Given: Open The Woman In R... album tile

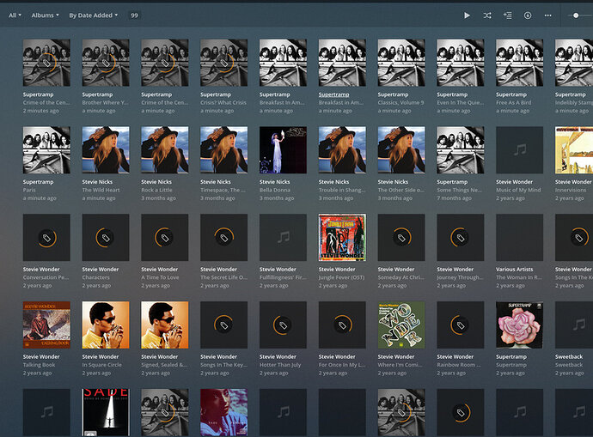Looking at the screenshot, I should click(520, 238).
